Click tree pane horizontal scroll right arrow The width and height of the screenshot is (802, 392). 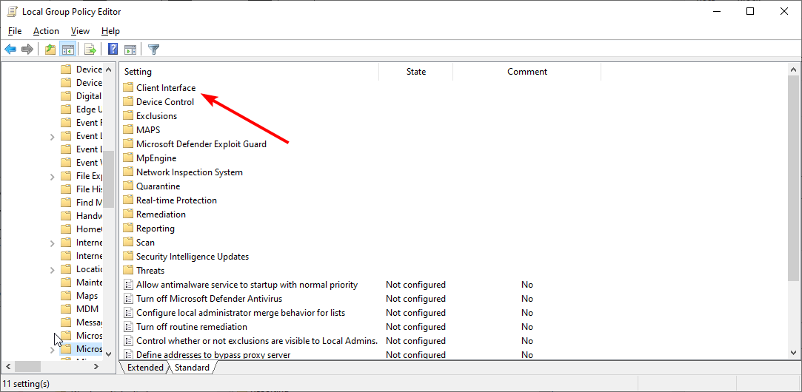[96, 366]
